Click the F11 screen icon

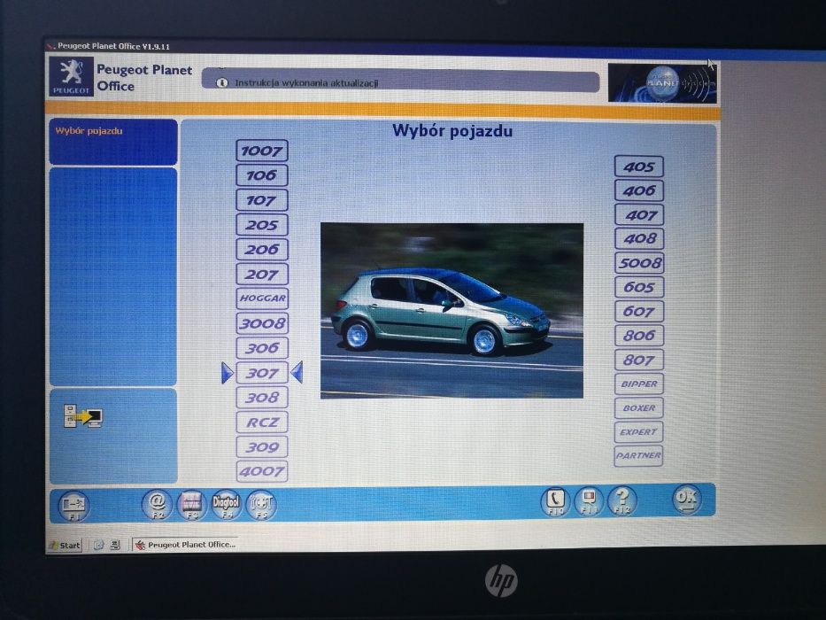coord(589,501)
